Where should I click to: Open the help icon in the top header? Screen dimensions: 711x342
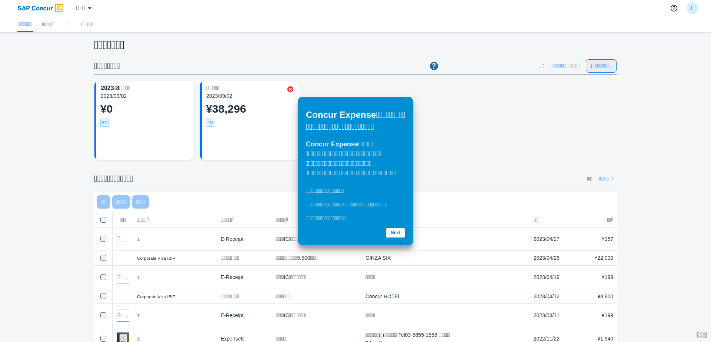pyautogui.click(x=674, y=8)
